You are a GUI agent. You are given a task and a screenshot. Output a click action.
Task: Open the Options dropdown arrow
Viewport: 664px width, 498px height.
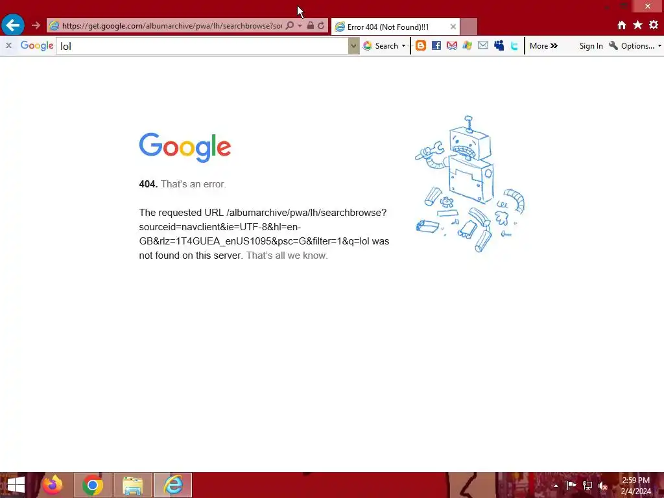[659, 46]
